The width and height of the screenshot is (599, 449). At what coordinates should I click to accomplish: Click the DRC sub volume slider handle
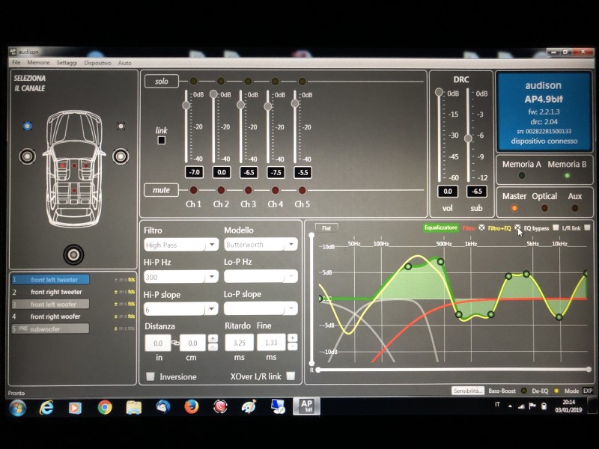[x=468, y=138]
